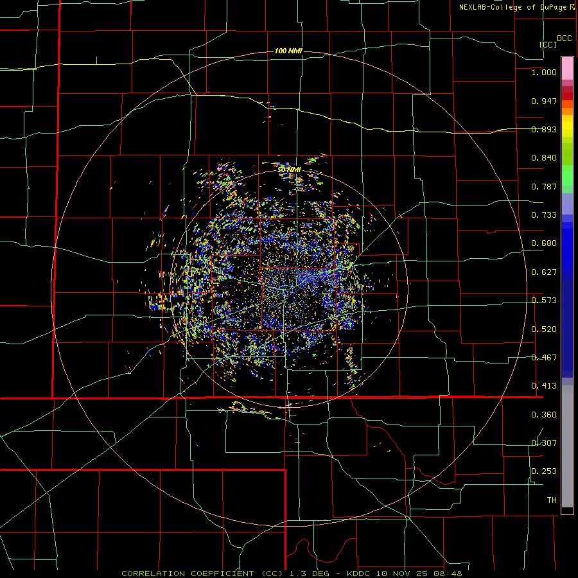Click the CORRELATION COEFFICIENT caption text
578x578 pixels.
point(188,574)
